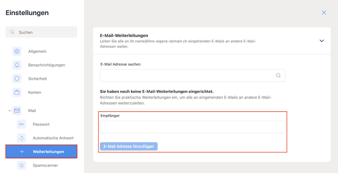
Task: Click the Automatische Antwort reply-arrow icon
Action: (x=22, y=138)
